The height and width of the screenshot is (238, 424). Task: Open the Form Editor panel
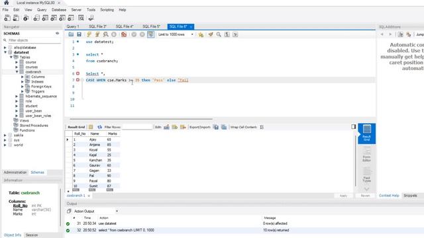point(366,154)
